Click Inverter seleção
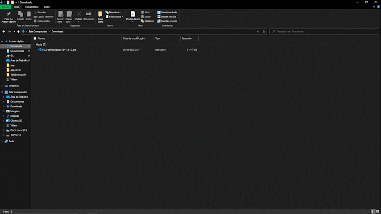The width and height of the screenshot is (381, 214). coord(167,21)
